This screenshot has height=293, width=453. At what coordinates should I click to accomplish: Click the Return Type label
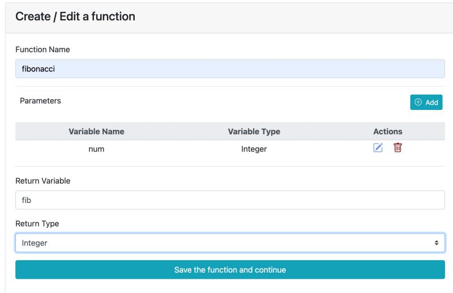pyautogui.click(x=37, y=224)
